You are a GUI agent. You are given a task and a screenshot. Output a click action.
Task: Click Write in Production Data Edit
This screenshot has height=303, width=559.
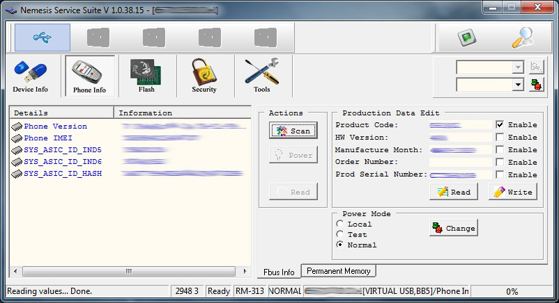click(513, 192)
